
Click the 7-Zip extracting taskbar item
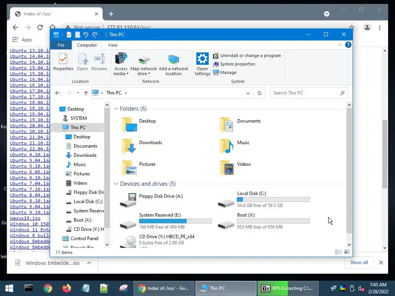(x=288, y=288)
